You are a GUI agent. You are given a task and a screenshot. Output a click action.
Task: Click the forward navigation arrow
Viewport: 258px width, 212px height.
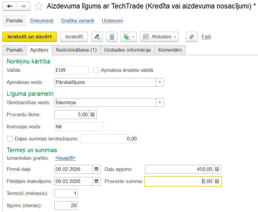tap(23, 6)
